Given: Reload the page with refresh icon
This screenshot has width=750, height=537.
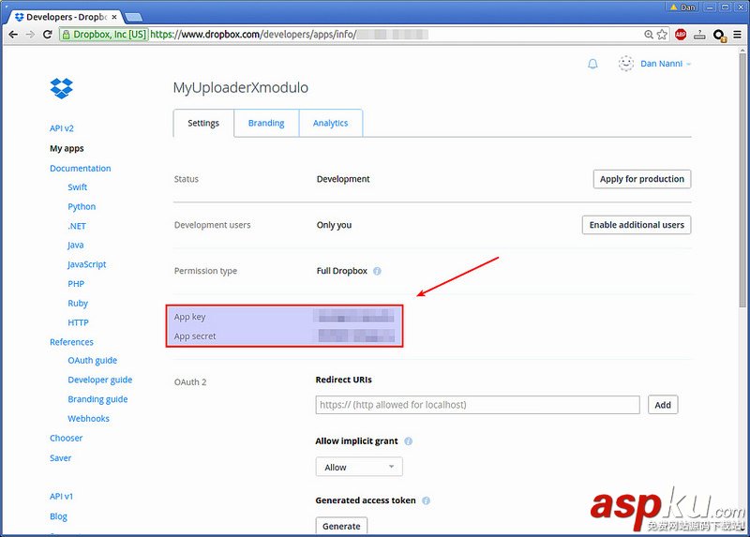Looking at the screenshot, I should 48,35.
